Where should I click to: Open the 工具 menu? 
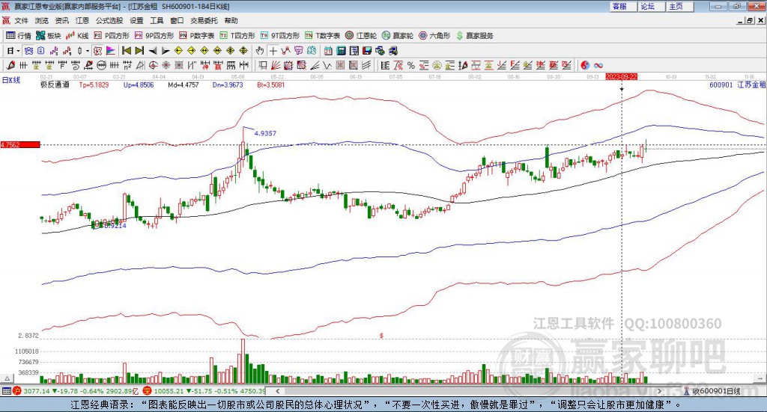point(157,20)
